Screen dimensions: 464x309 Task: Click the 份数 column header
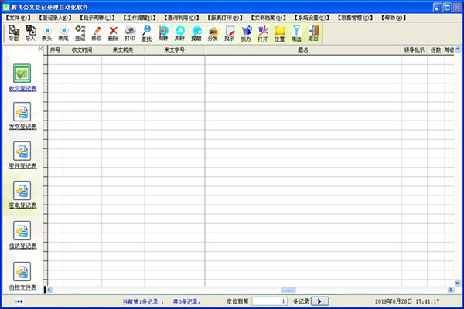coord(435,50)
